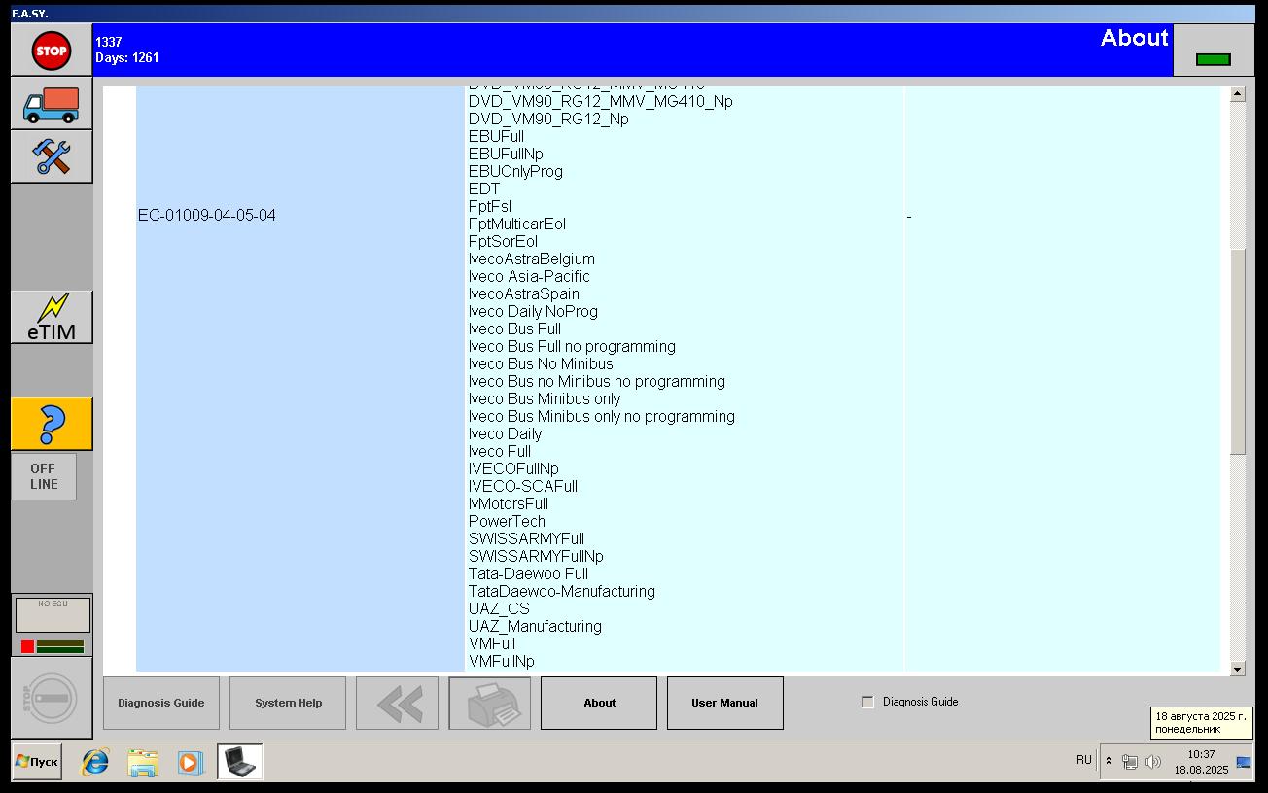Select the EBUOnlyProg entry
This screenshot has width=1268, height=793.
[x=515, y=171]
